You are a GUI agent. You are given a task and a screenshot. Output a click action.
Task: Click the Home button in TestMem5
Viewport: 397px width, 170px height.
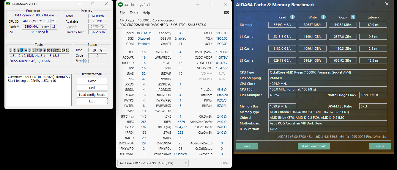pos(92,81)
